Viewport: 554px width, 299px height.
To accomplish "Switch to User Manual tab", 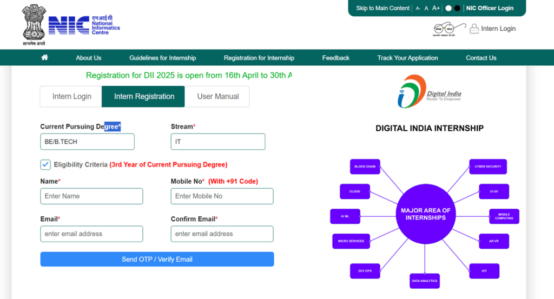I will click(x=217, y=96).
